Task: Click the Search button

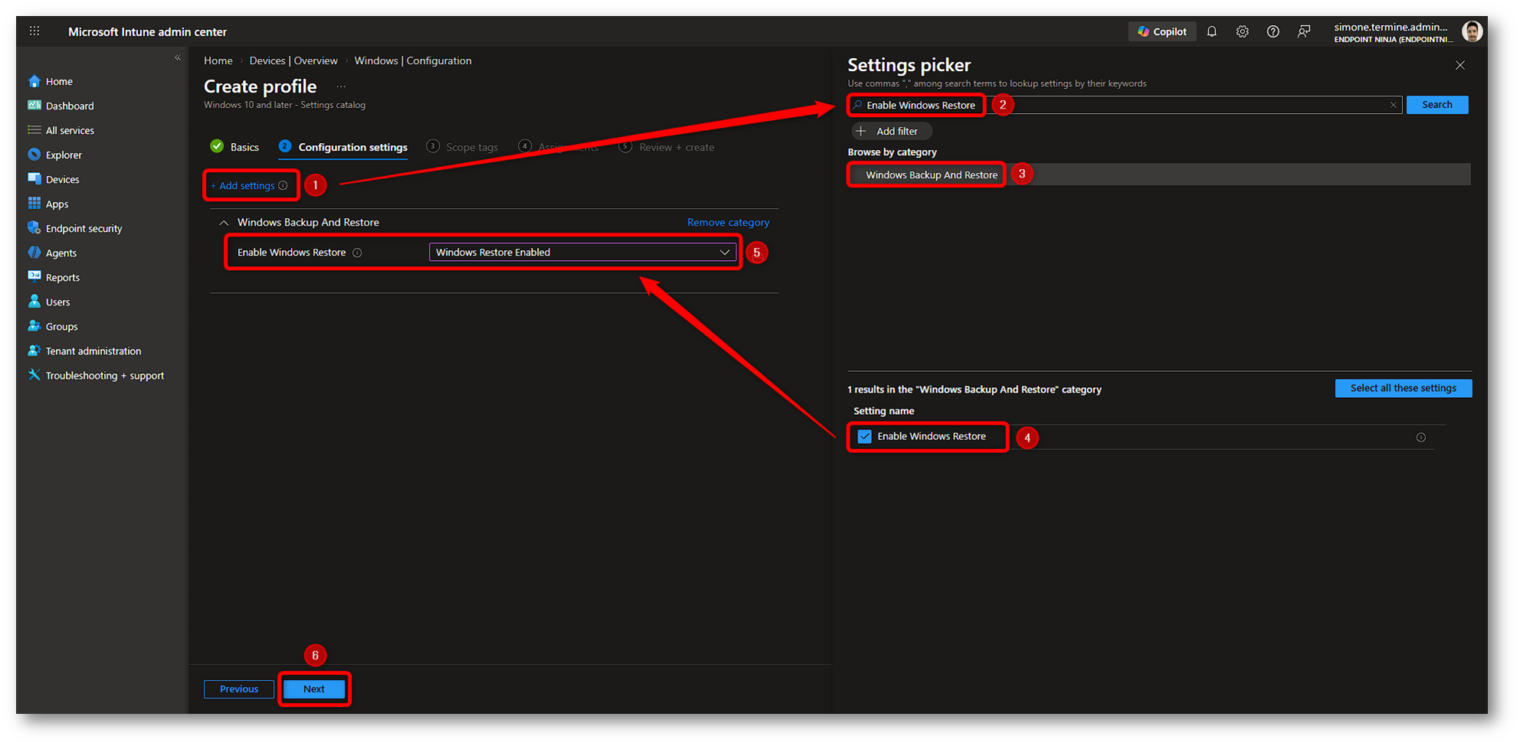Action: [1437, 105]
